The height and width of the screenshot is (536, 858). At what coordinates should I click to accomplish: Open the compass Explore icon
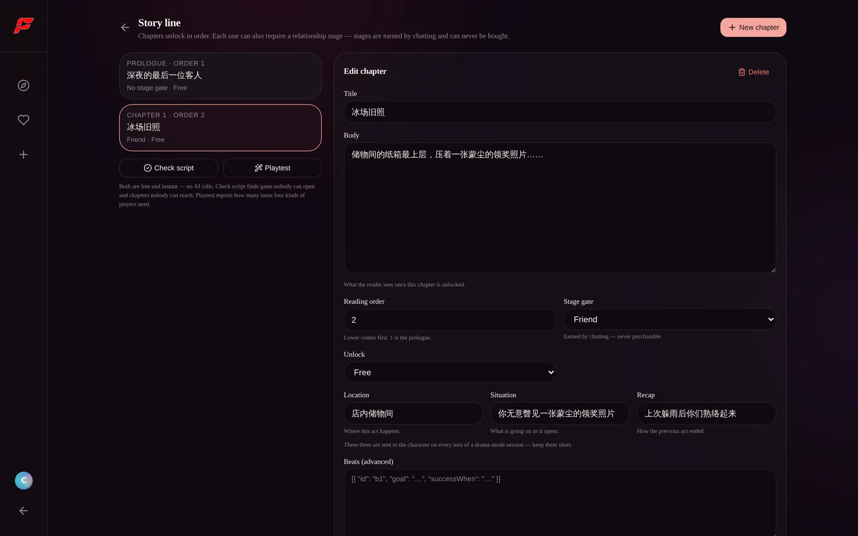[x=24, y=85]
